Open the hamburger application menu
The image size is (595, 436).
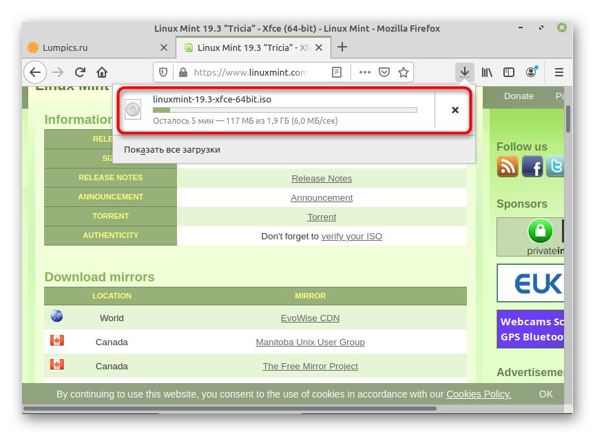559,72
